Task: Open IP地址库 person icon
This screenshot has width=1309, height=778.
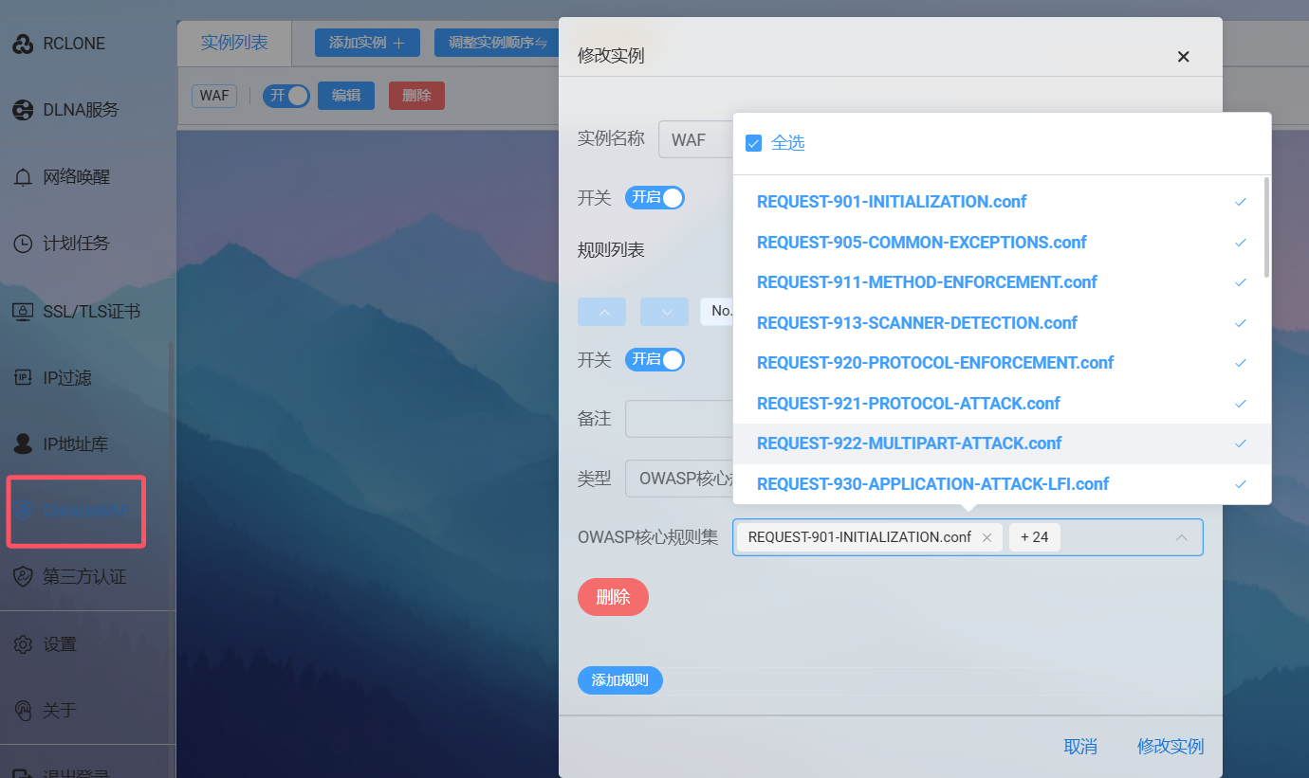Action: [x=23, y=443]
